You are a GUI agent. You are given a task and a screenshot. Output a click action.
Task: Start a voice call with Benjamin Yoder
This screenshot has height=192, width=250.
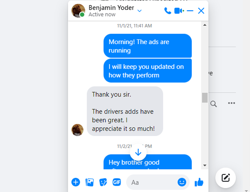pyautogui.click(x=168, y=11)
